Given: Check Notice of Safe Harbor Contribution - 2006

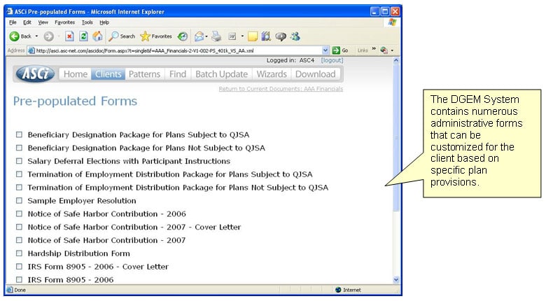Looking at the screenshot, I should [19, 214].
